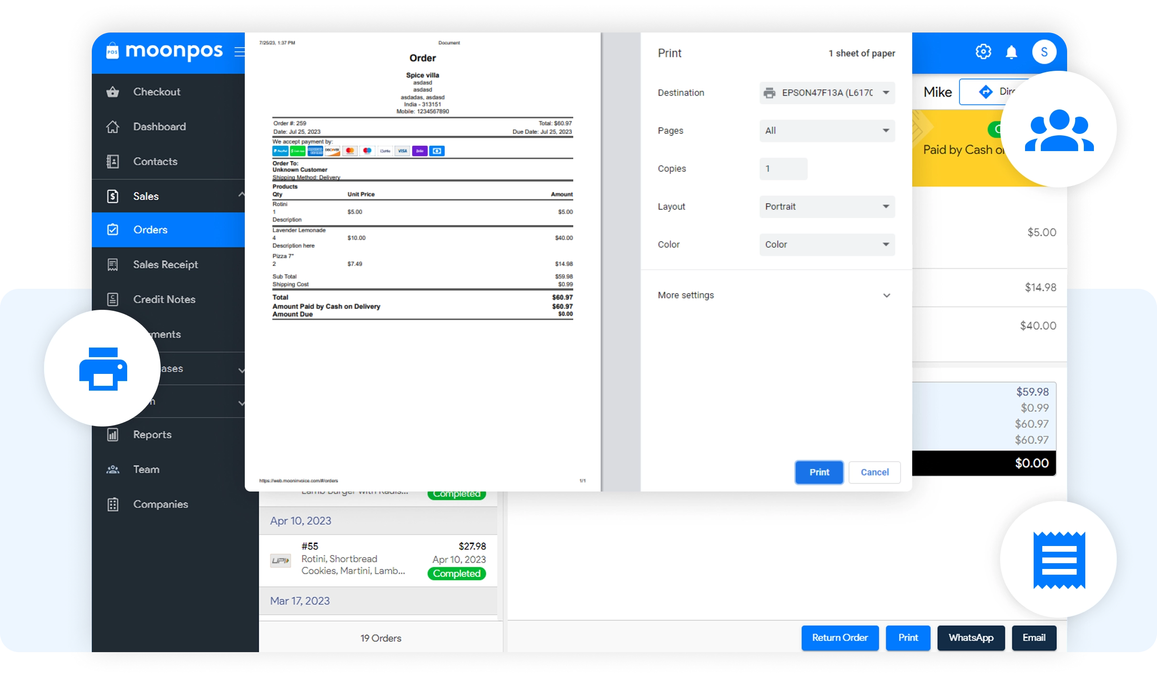This screenshot has height=677, width=1157.
Task: Click the settings gear icon in header
Action: click(983, 52)
